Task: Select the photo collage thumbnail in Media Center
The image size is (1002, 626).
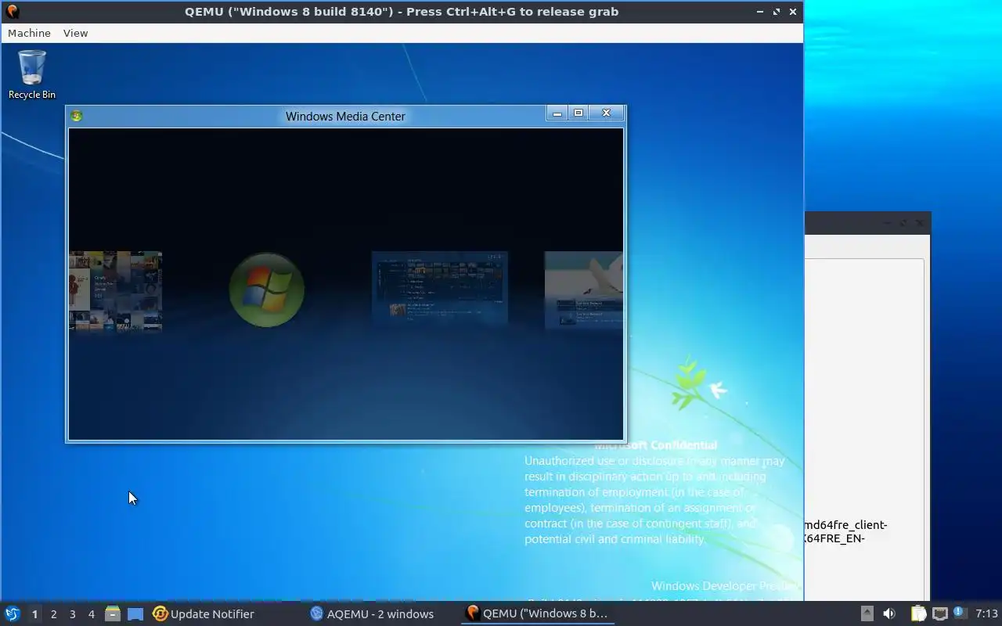Action: [115, 291]
